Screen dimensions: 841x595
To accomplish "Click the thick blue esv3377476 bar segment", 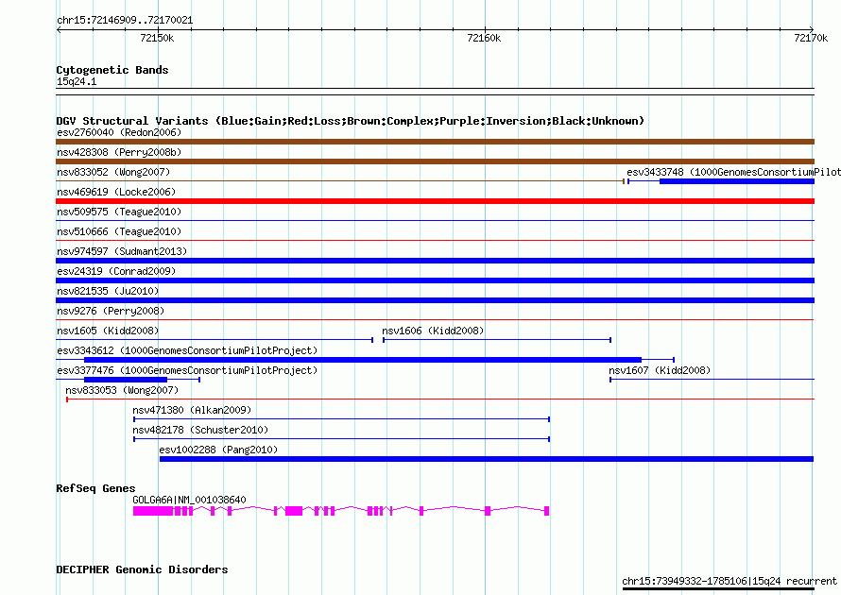I will point(126,380).
